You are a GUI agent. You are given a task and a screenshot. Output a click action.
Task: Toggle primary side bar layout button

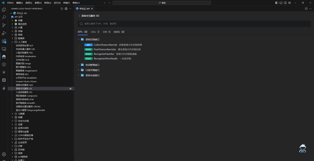pos(277,3)
